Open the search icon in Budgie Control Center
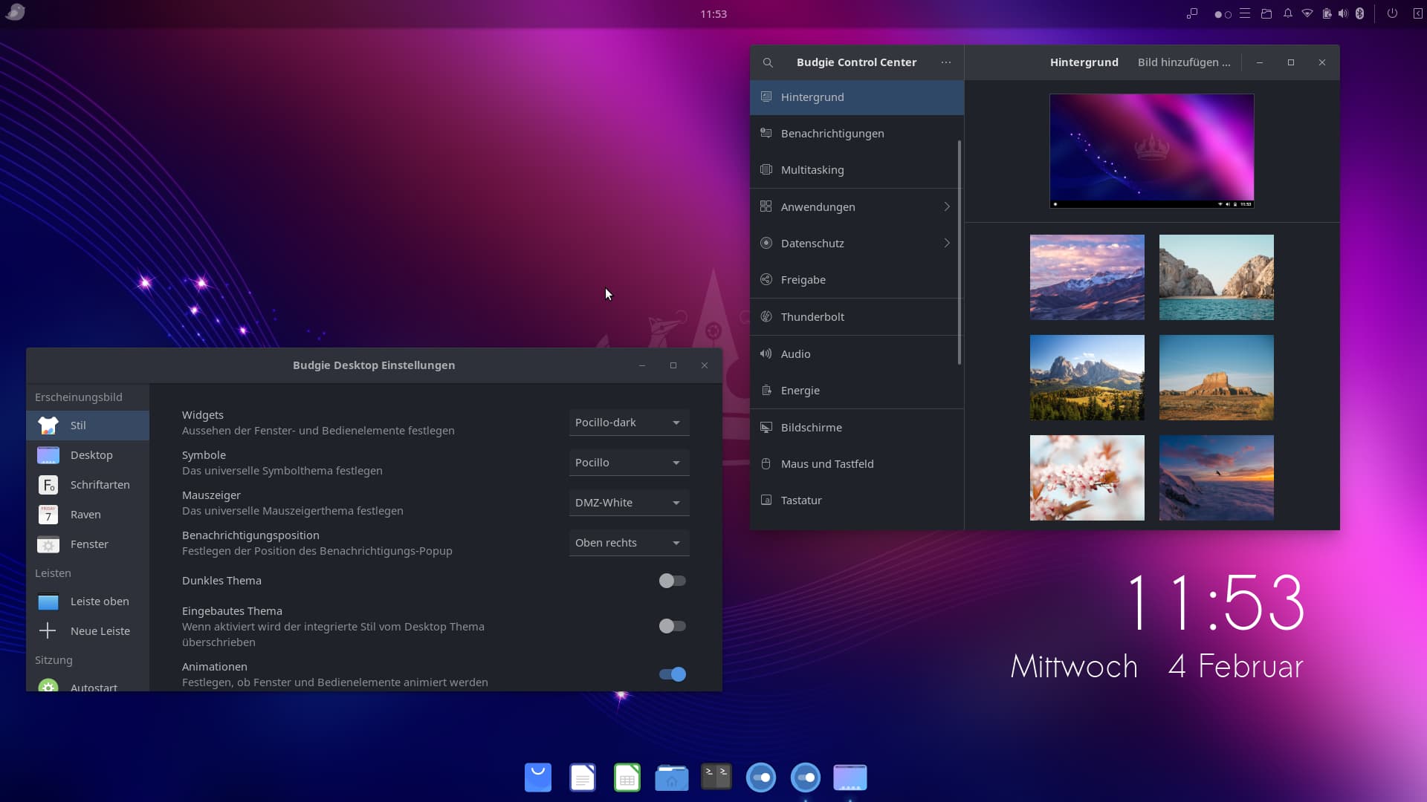 click(x=768, y=62)
